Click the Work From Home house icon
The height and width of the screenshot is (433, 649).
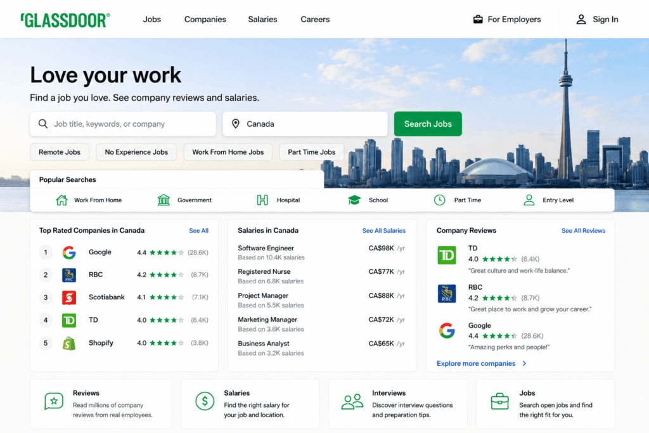coord(61,200)
